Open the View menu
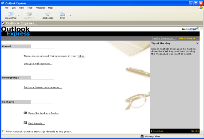 [21, 8]
